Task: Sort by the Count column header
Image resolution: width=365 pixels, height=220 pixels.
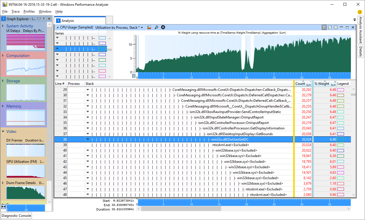Action: point(300,84)
